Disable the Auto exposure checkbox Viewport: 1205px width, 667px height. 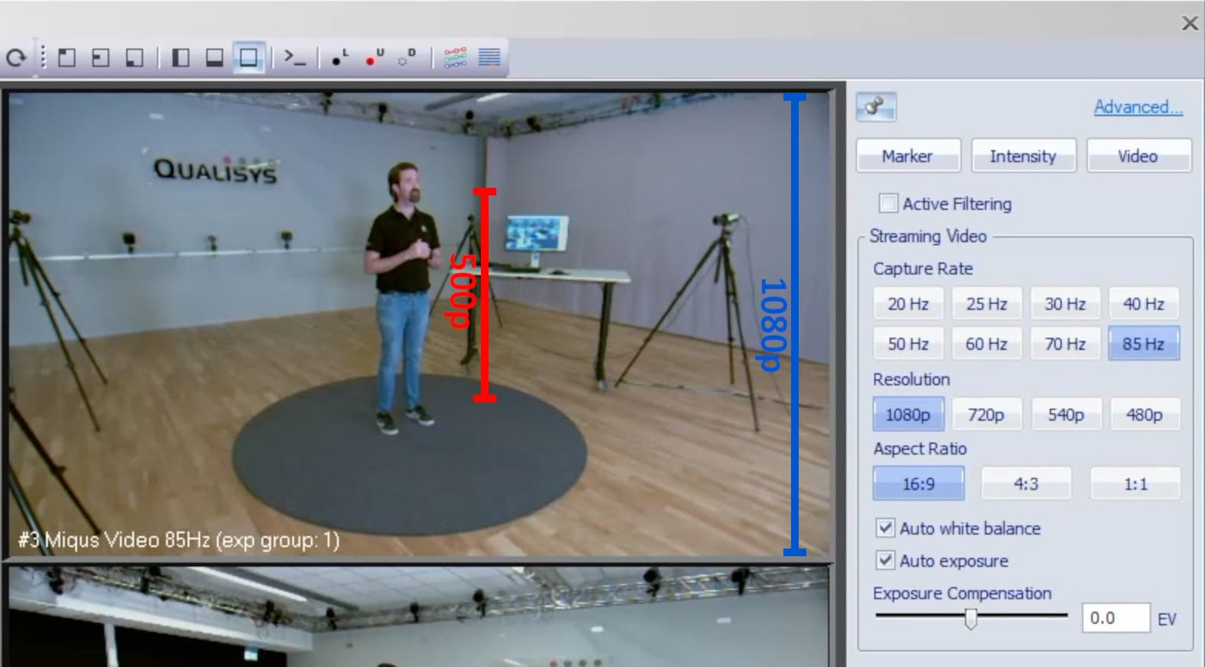coord(886,561)
